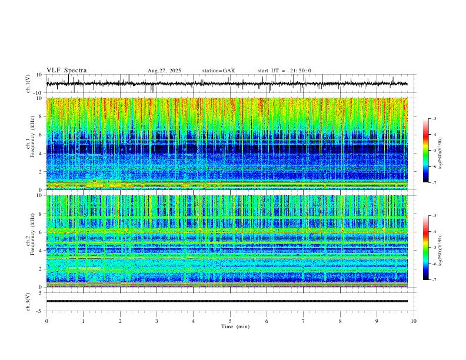
Task: Click time axis tick label '5'
Action: [230, 321]
